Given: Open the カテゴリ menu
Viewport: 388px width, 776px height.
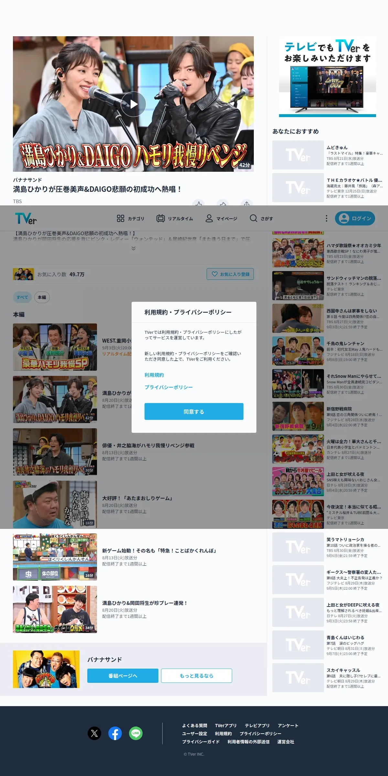Looking at the screenshot, I should pyautogui.click(x=130, y=218).
